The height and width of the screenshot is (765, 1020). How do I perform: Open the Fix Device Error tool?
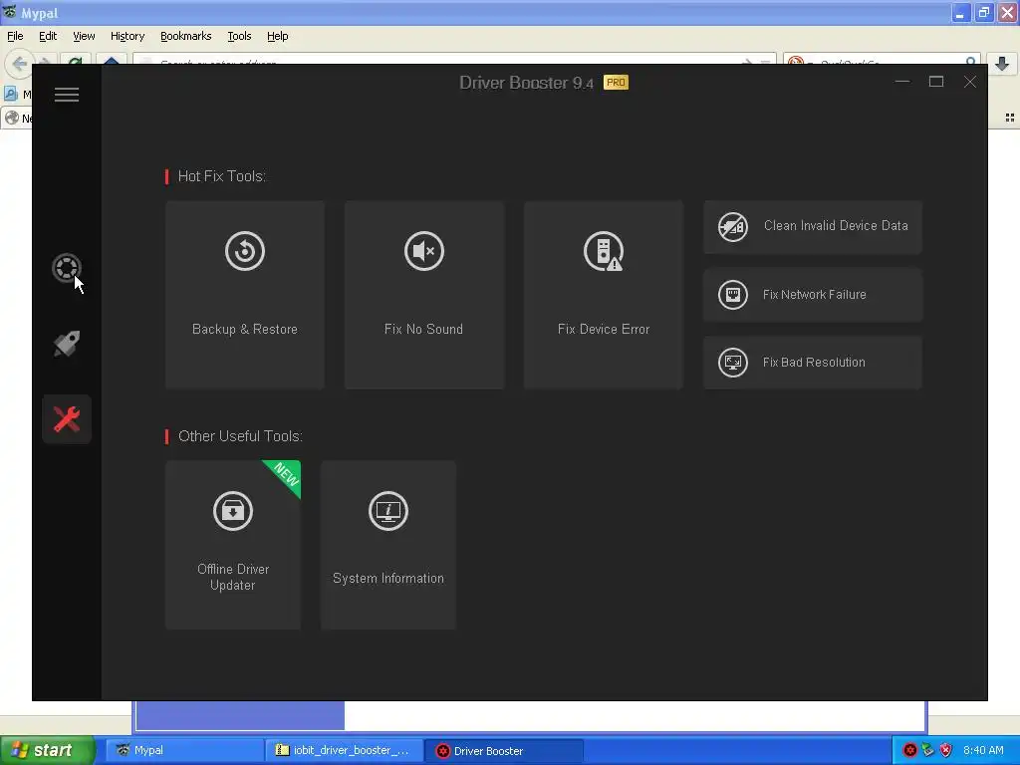tap(604, 295)
